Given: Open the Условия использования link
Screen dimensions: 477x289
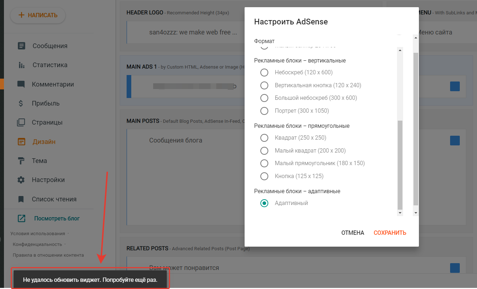Looking at the screenshot, I should pyautogui.click(x=38, y=233).
